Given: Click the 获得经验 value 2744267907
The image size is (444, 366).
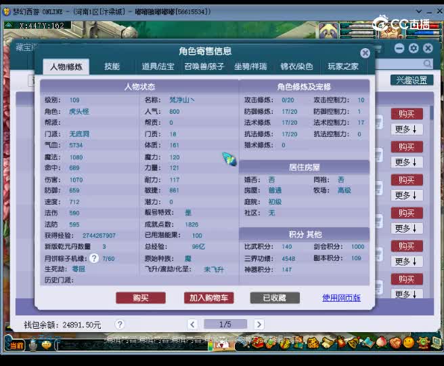Looking at the screenshot, I should [x=99, y=236].
